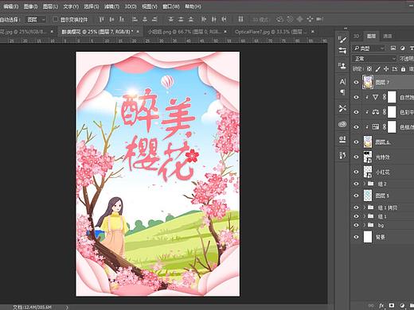Expand the bg group
The image size is (414, 310).
pos(365,225)
